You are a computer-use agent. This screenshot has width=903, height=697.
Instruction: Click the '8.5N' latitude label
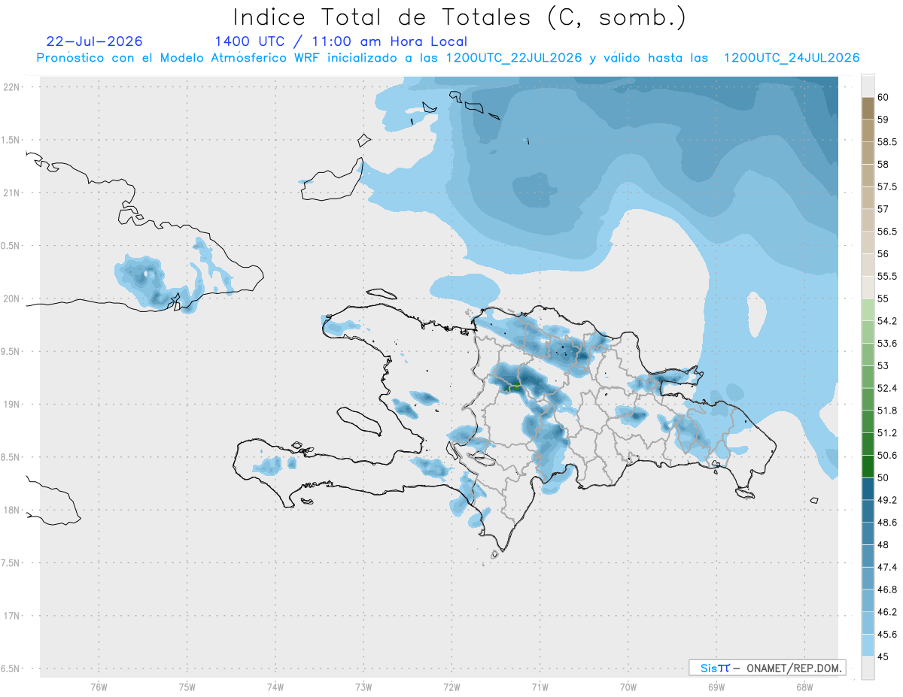11,457
